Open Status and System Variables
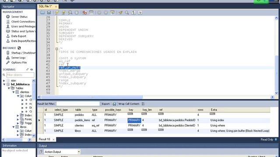 [23, 31]
